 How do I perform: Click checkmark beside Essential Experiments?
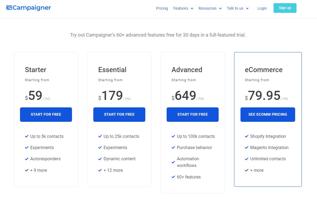click(x=100, y=147)
